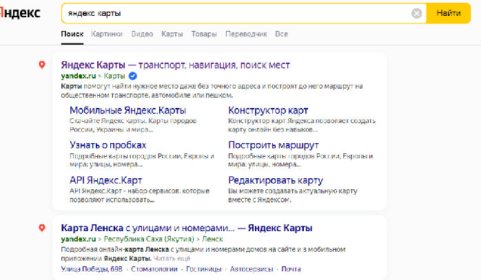Open the Почта quick link
This screenshot has width=481, height=280.
coord(291,269)
